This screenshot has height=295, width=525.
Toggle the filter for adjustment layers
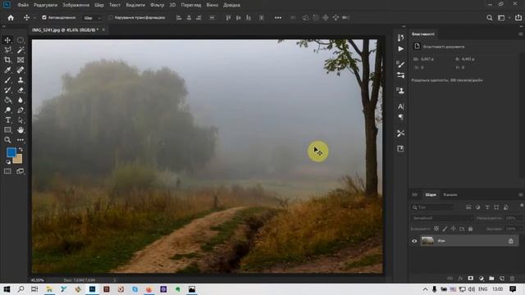click(x=477, y=207)
